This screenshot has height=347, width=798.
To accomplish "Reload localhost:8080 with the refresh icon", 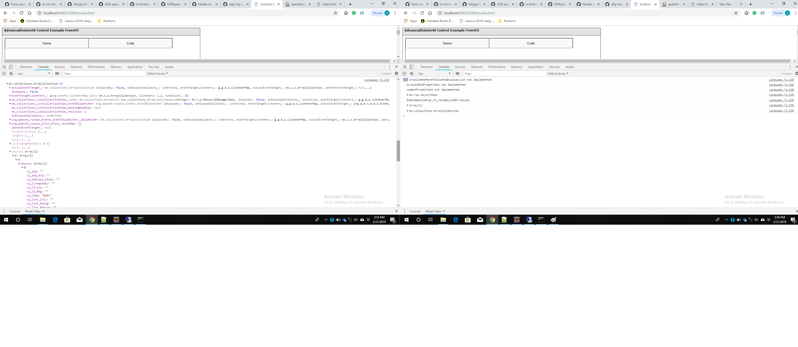I will [x=21, y=13].
